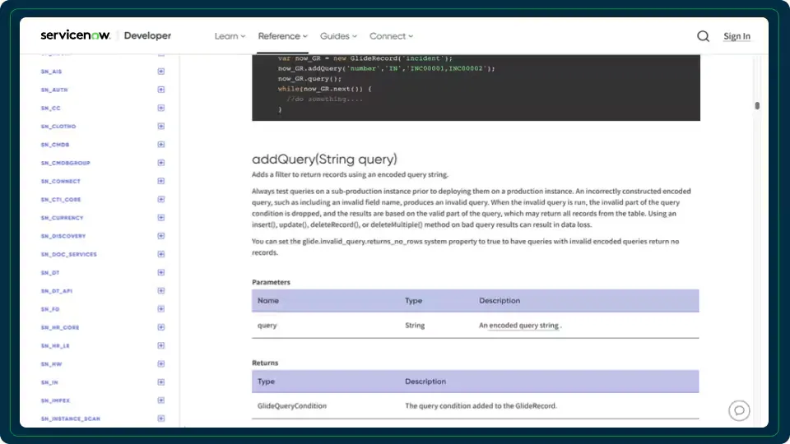Select SN_CURRENCY namespace label

point(62,218)
